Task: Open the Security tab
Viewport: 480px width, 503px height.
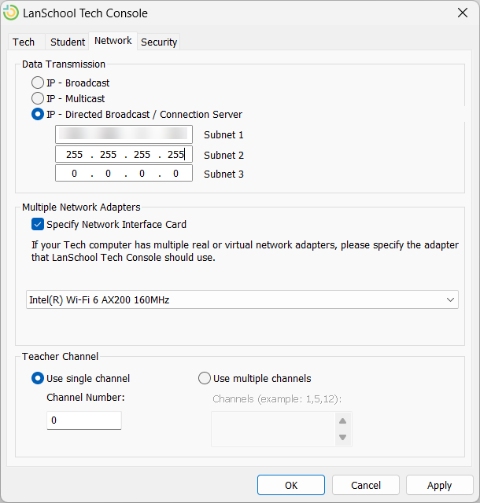Action: pos(159,42)
